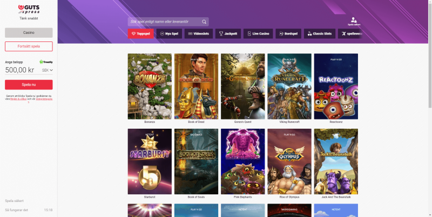The image size is (432, 217).
Task: Click the grey Casino button
Action: click(x=29, y=32)
